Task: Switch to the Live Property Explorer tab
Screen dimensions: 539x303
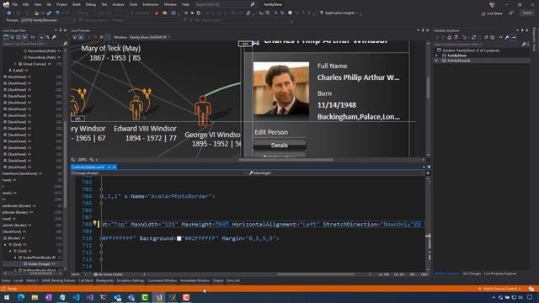Action: point(500,274)
